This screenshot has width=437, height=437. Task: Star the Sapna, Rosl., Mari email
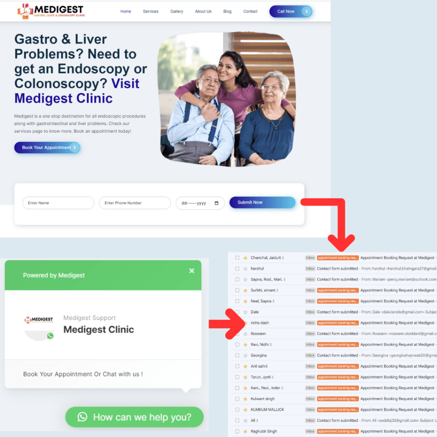point(245,280)
